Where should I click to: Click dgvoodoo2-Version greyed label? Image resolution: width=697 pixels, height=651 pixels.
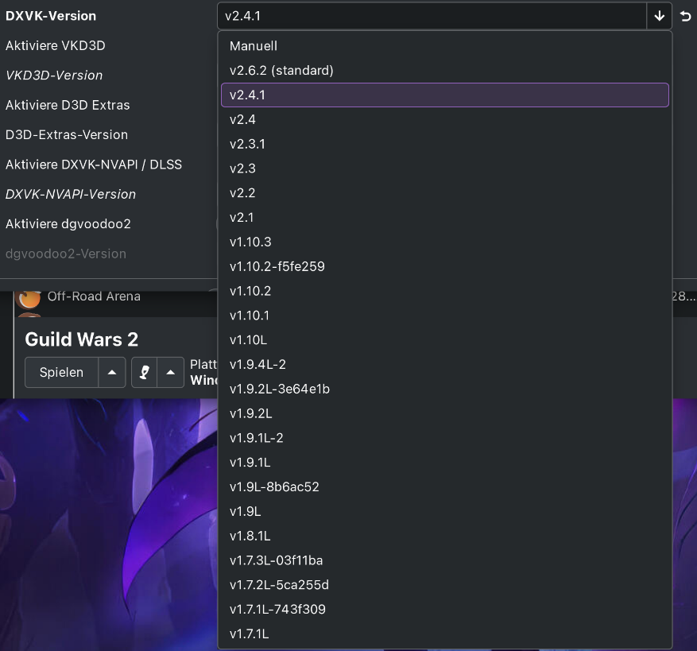(x=66, y=254)
